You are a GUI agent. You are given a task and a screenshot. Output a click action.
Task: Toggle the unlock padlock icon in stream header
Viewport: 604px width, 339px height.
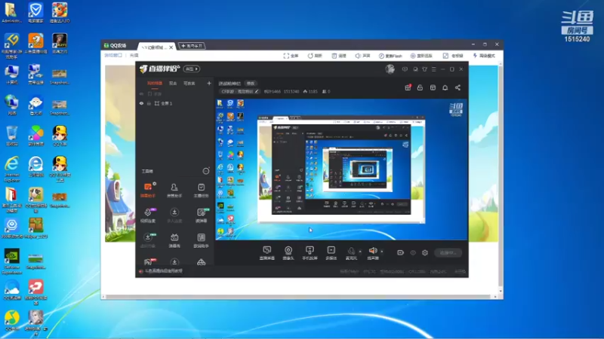[x=421, y=87]
